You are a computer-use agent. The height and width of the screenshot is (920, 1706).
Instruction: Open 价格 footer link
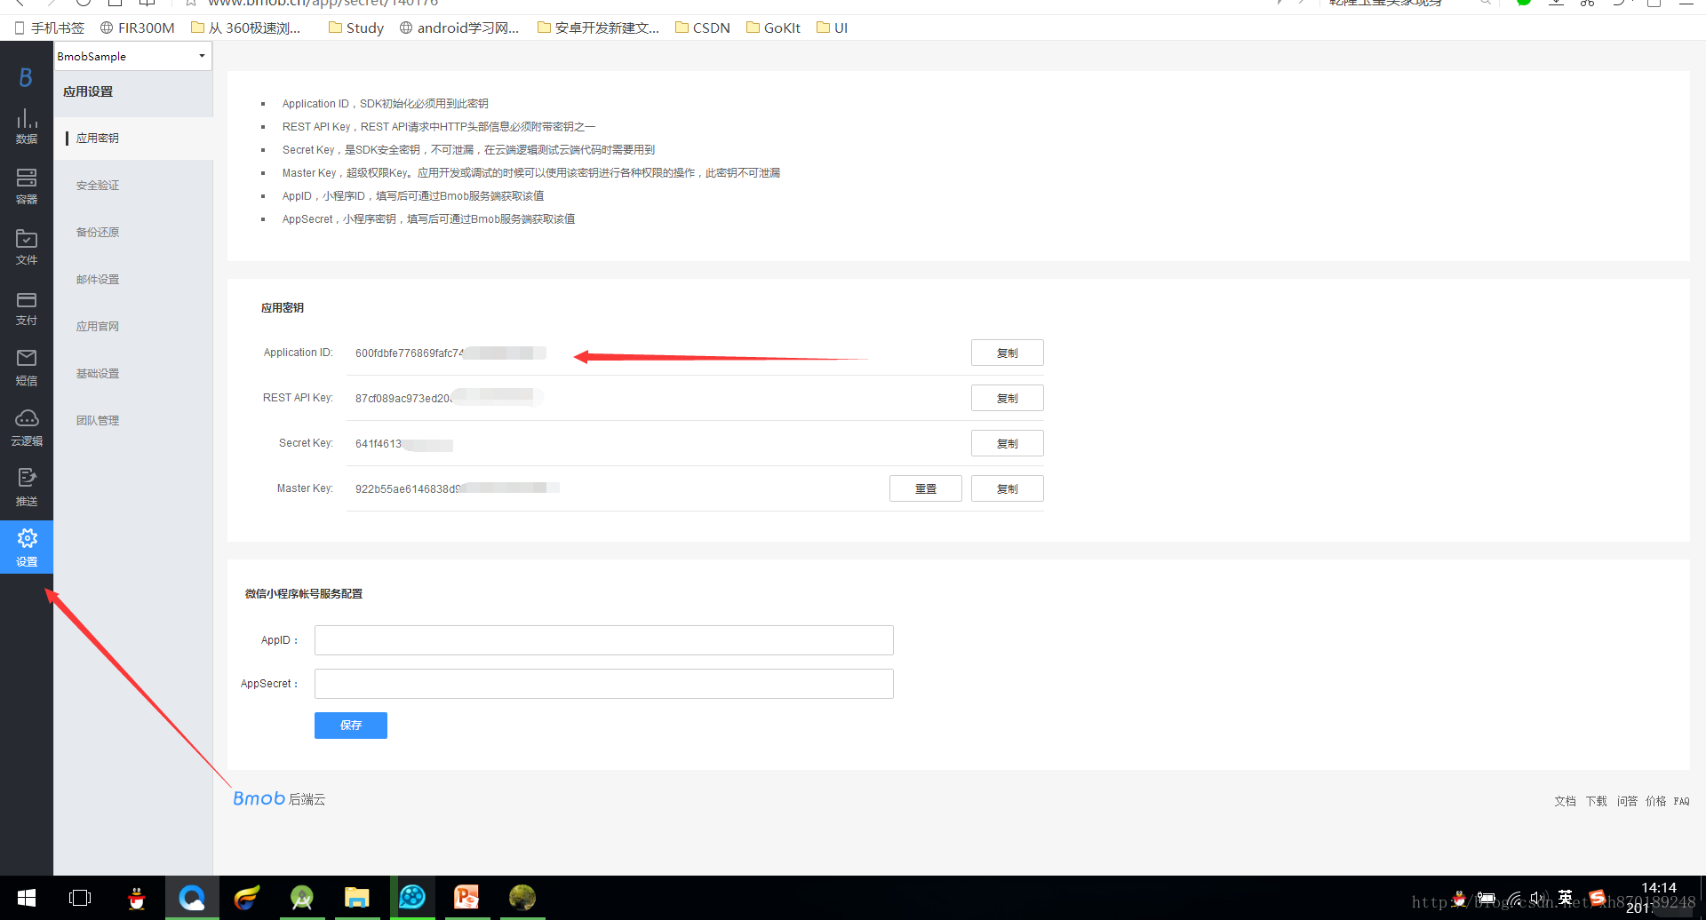(1655, 801)
